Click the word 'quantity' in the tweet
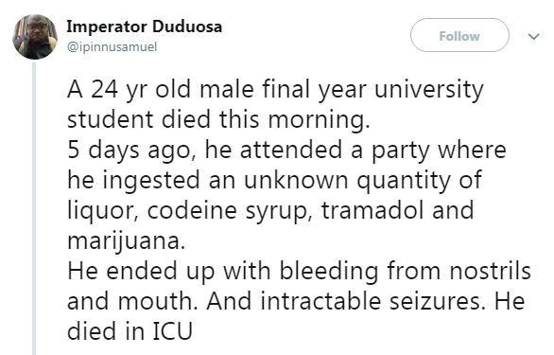554x355 pixels. [404, 181]
